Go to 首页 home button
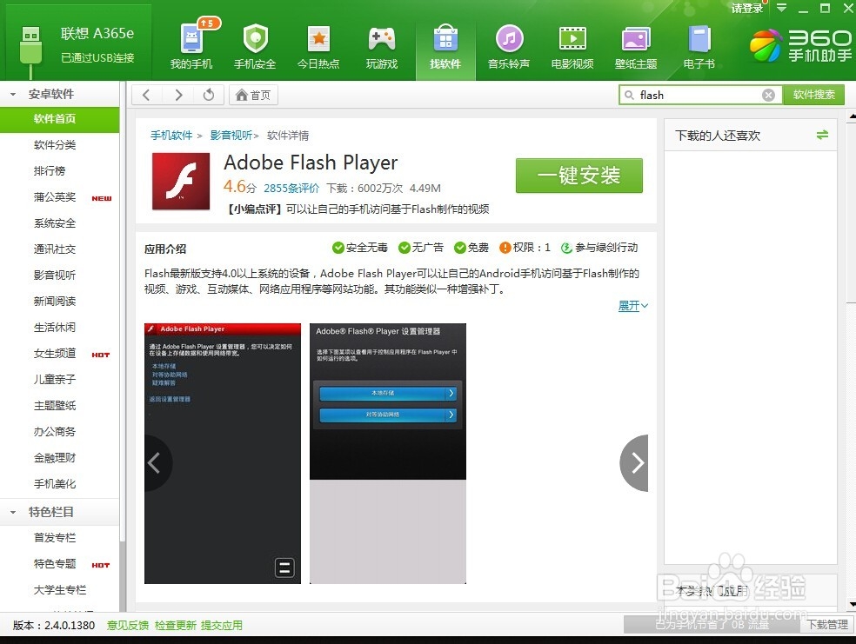This screenshot has height=644, width=856. point(253,95)
